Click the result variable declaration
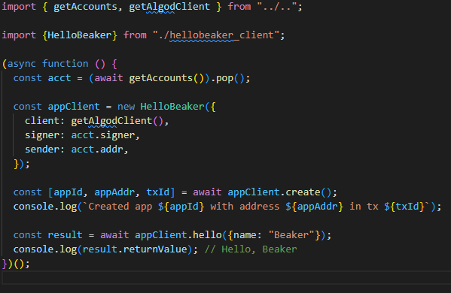 pos(65,235)
